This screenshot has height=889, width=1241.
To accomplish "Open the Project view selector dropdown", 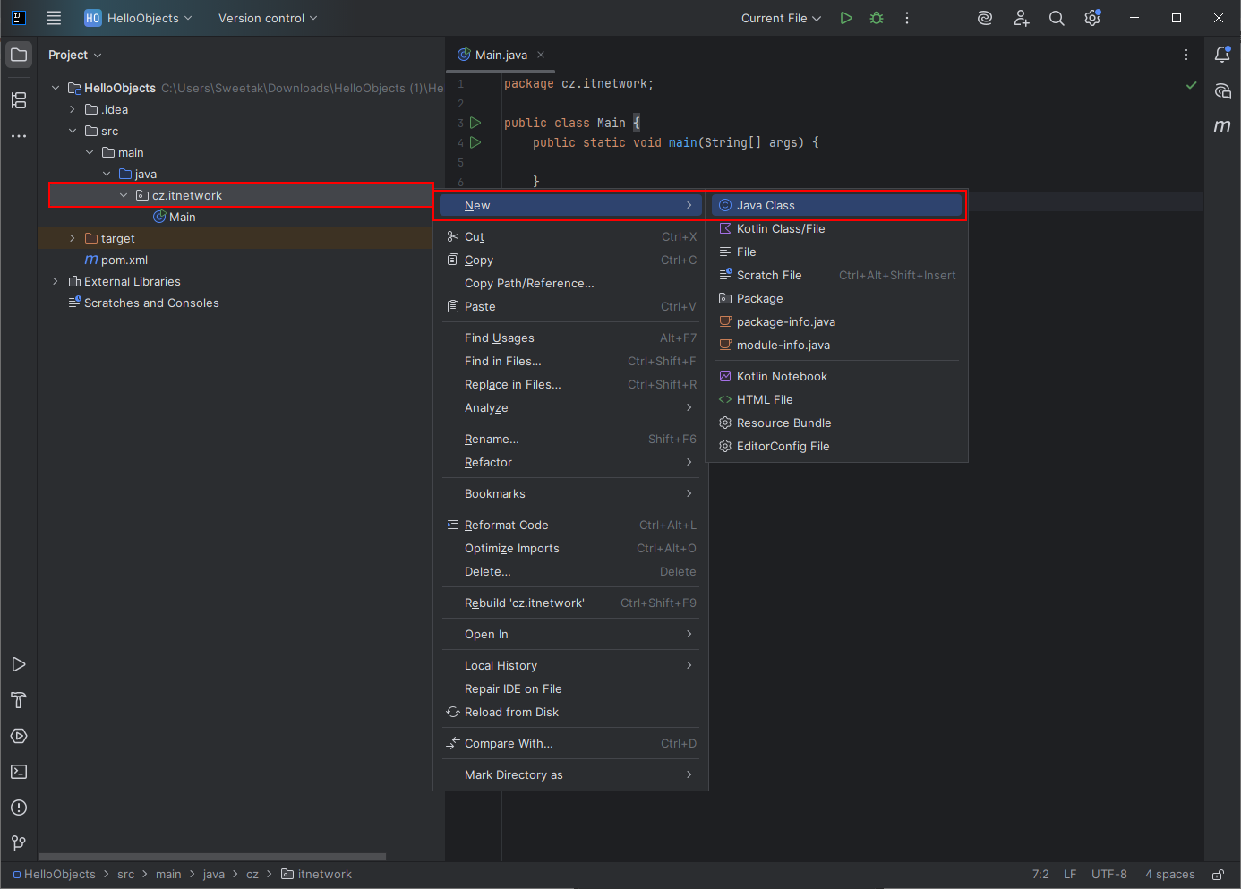I will pyautogui.click(x=74, y=55).
